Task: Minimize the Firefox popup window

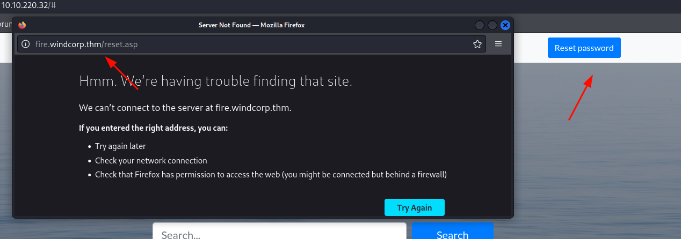Action: coord(479,25)
